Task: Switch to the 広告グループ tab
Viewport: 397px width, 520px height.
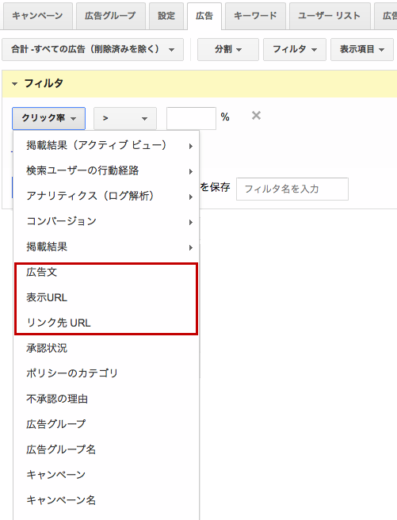Action: 111,16
